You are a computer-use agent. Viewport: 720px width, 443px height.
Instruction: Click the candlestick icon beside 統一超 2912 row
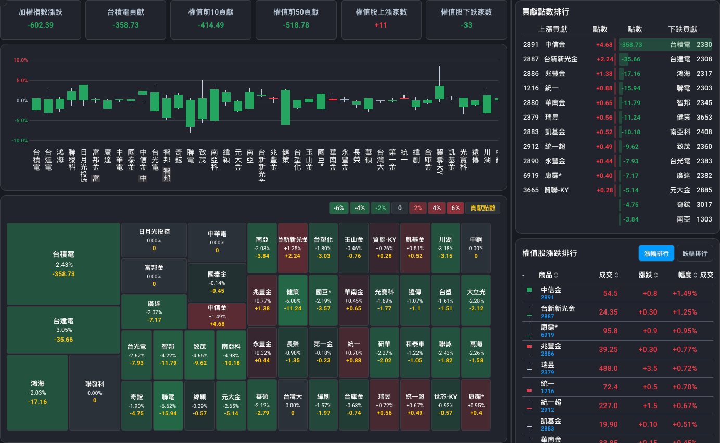pyautogui.click(x=529, y=406)
